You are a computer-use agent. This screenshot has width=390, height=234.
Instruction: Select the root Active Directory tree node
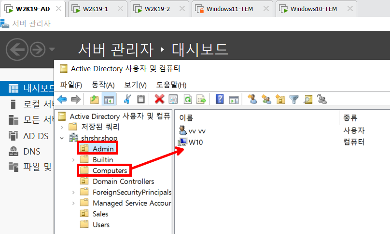pos(120,117)
